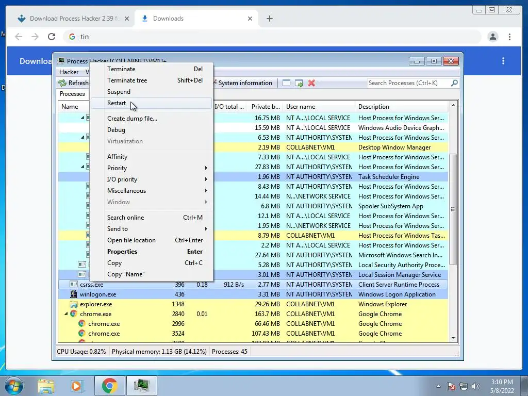Screen dimensions: 528x396
Task: Open Affinity from the context menu
Action: (x=152, y=157)
